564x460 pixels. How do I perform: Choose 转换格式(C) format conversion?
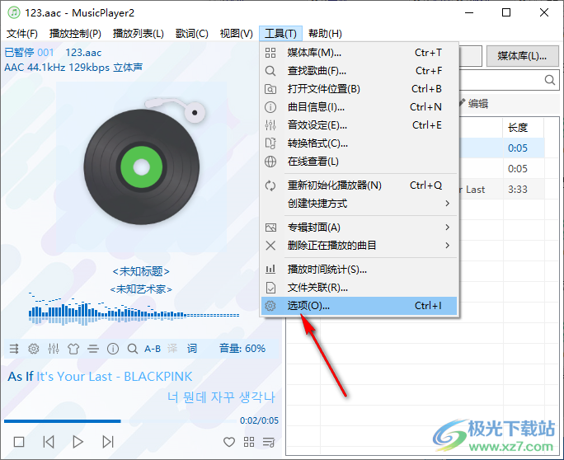pos(359,143)
